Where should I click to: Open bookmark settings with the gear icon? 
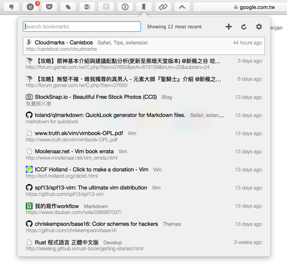259,27
